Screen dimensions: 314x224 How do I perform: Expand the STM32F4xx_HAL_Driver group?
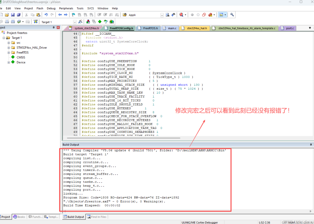[9, 48]
